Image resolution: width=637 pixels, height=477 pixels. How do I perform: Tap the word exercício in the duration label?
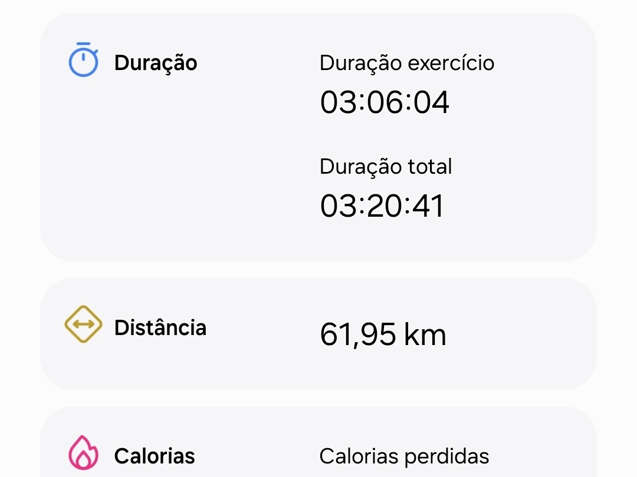pos(451,63)
